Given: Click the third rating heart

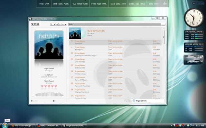Looking at the screenshot, I should [x=49, y=86].
